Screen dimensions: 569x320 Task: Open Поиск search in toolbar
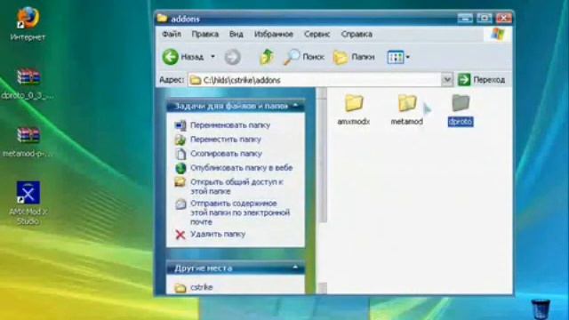pos(304,57)
